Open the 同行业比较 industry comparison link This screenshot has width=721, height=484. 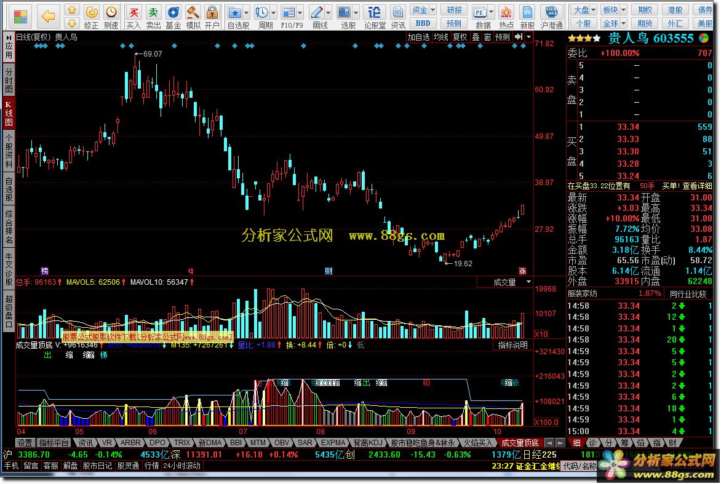(688, 294)
